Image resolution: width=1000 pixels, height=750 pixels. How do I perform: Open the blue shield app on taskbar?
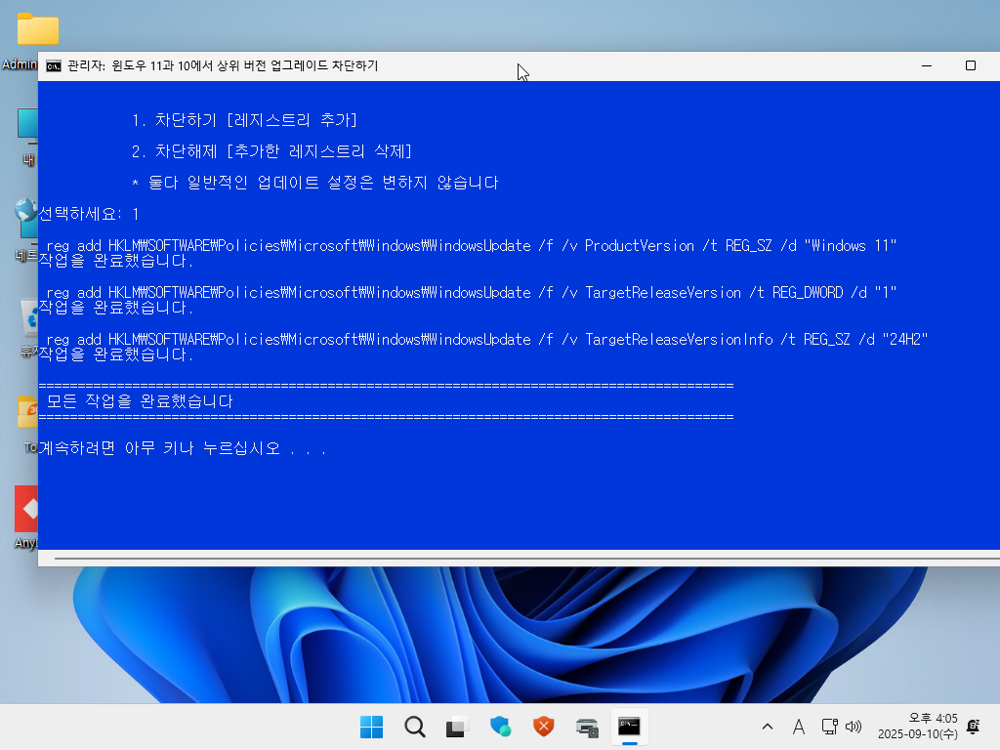click(x=500, y=727)
